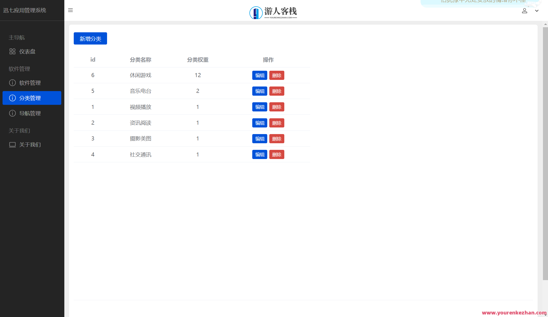Click the 分类管理 circle icon
The image size is (548, 317).
pyautogui.click(x=12, y=98)
